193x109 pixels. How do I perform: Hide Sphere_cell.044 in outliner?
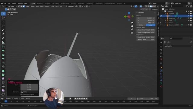(188, 25)
